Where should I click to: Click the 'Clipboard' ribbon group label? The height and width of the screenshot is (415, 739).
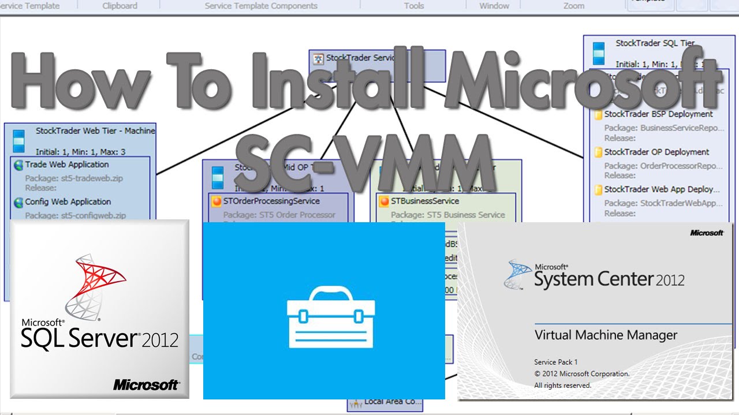pos(120,6)
